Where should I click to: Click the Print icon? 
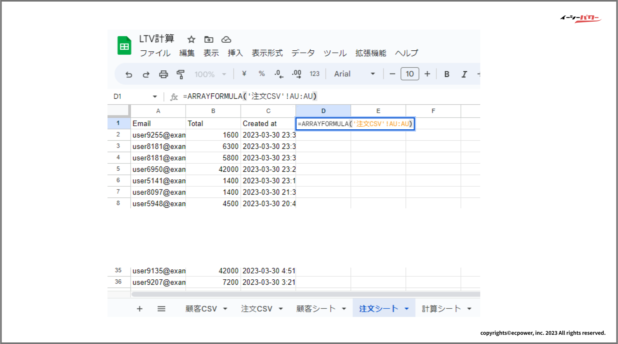pos(163,74)
